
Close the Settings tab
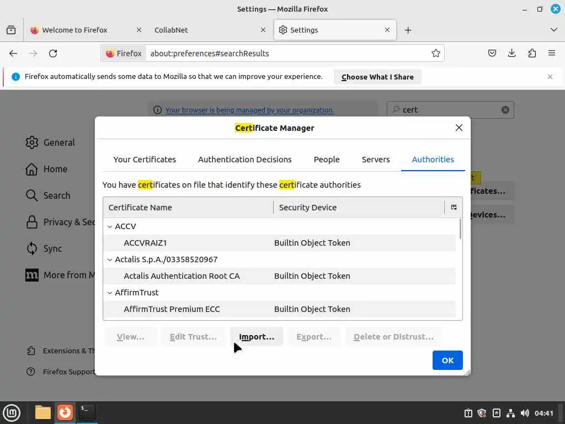point(387,30)
